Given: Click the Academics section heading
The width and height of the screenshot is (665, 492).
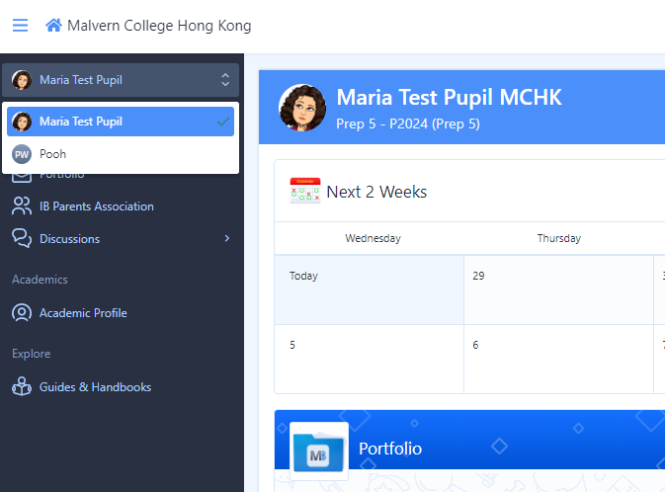Looking at the screenshot, I should (x=40, y=280).
